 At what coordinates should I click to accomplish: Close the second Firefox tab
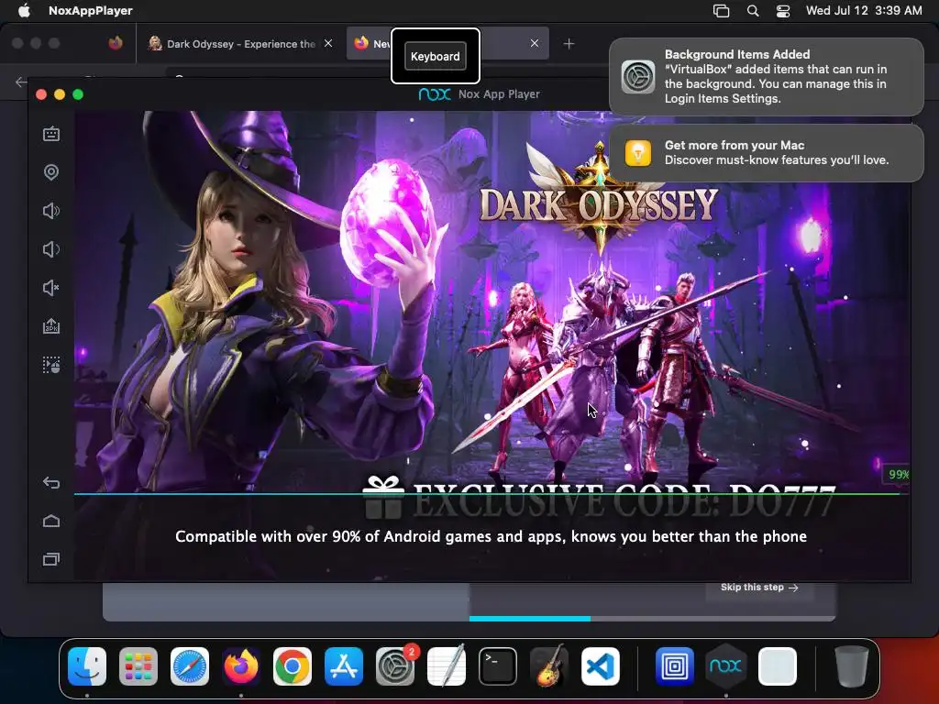coord(535,43)
